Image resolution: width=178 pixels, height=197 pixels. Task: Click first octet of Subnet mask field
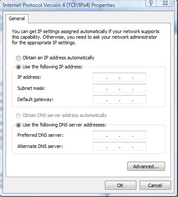pyautogui.click(x=100, y=88)
